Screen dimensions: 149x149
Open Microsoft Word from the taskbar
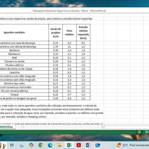[88, 145]
